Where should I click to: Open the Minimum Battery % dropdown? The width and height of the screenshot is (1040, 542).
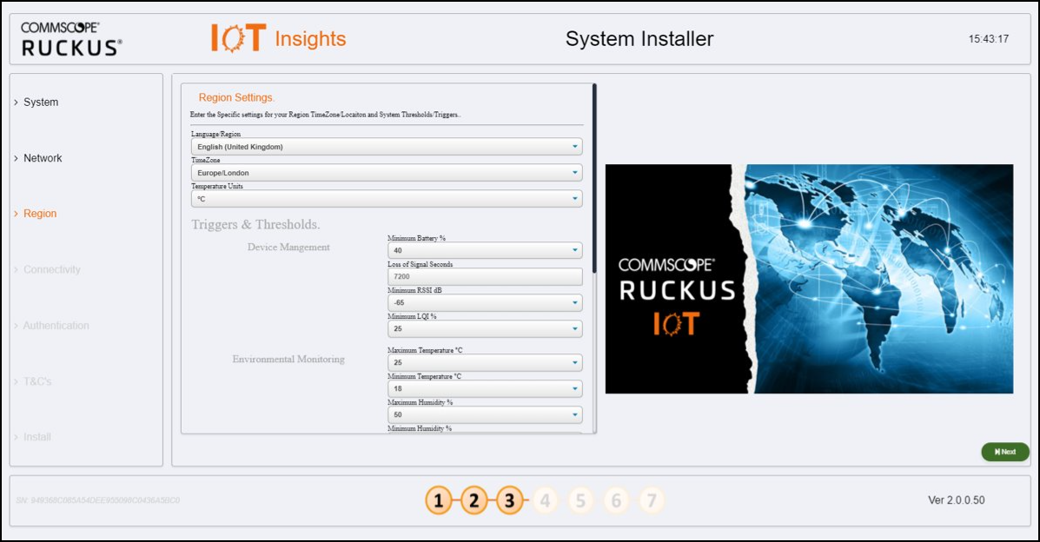[x=485, y=250]
